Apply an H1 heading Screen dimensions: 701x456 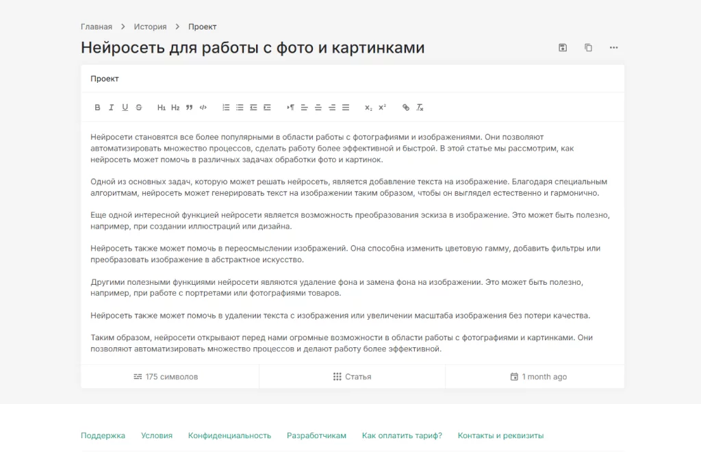click(x=161, y=107)
